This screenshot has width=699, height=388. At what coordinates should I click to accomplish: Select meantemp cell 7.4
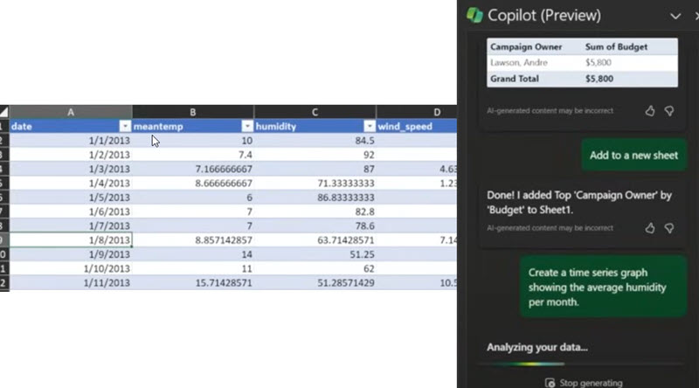(193, 155)
